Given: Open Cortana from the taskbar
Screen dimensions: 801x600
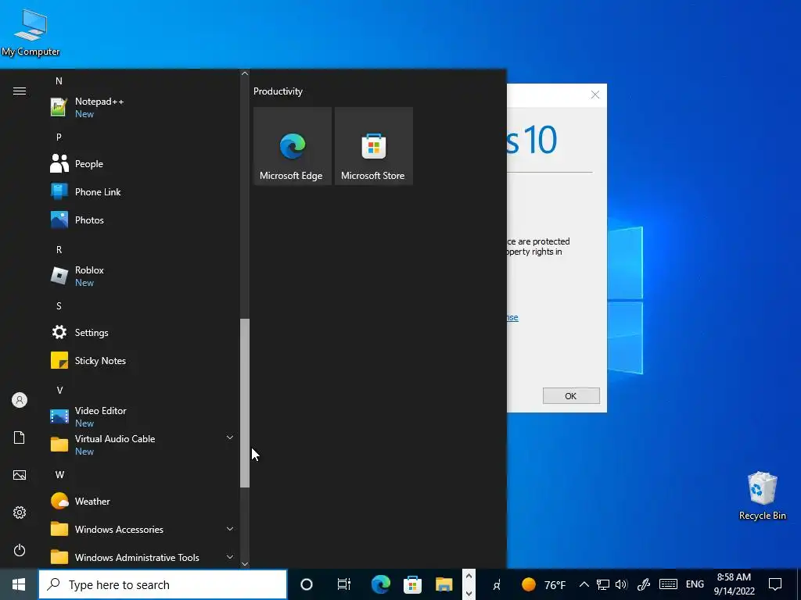Looking at the screenshot, I should click(307, 584).
